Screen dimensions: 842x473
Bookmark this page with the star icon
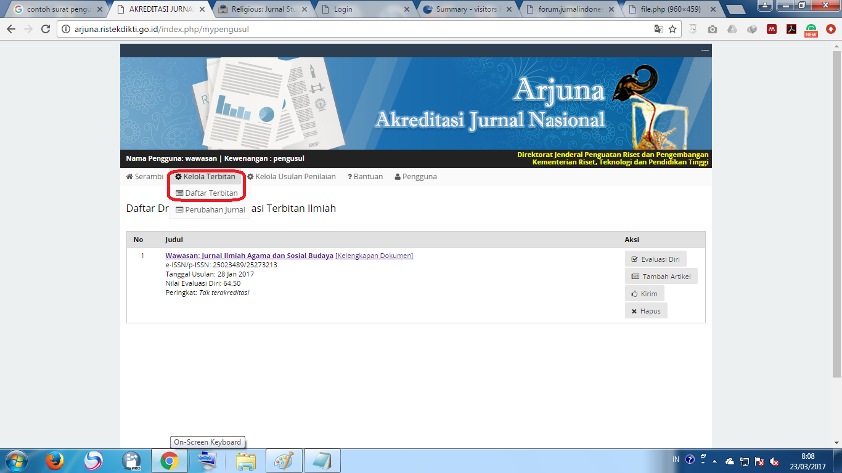(x=672, y=29)
